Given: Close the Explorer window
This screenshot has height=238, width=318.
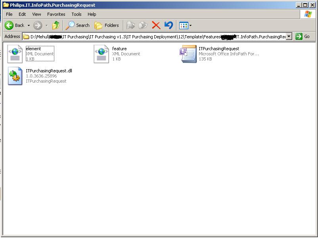Looking at the screenshot, I should [x=312, y=5].
